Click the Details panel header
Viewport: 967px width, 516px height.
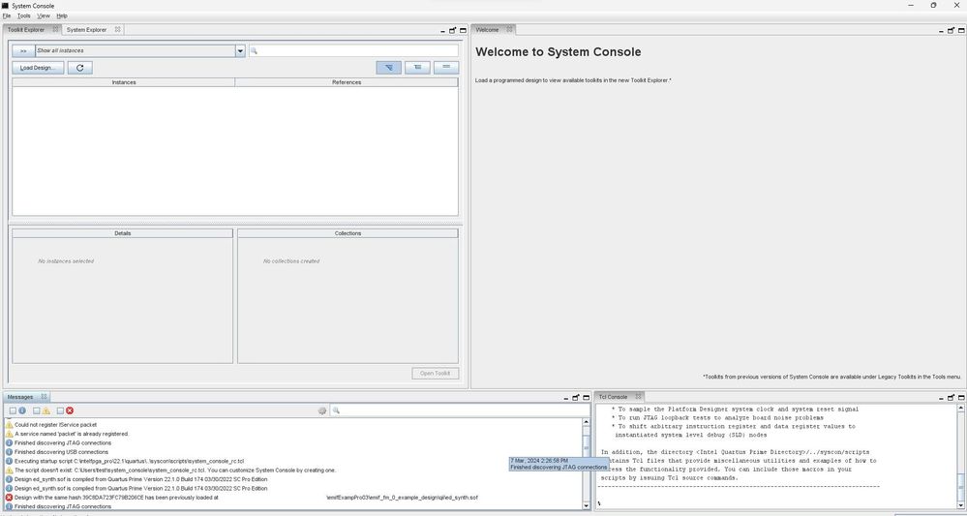(x=123, y=233)
